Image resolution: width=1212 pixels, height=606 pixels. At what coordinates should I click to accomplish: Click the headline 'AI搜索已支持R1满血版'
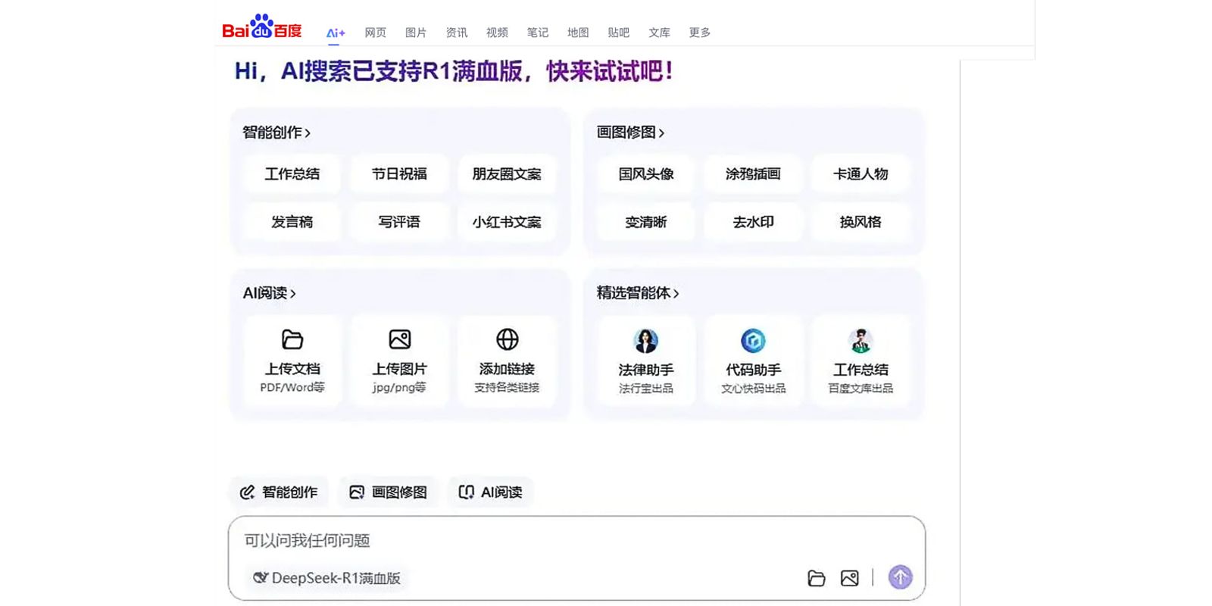point(401,71)
